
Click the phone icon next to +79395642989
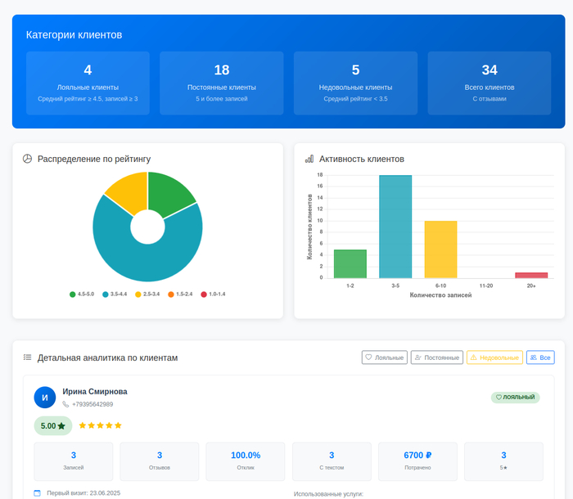65,404
